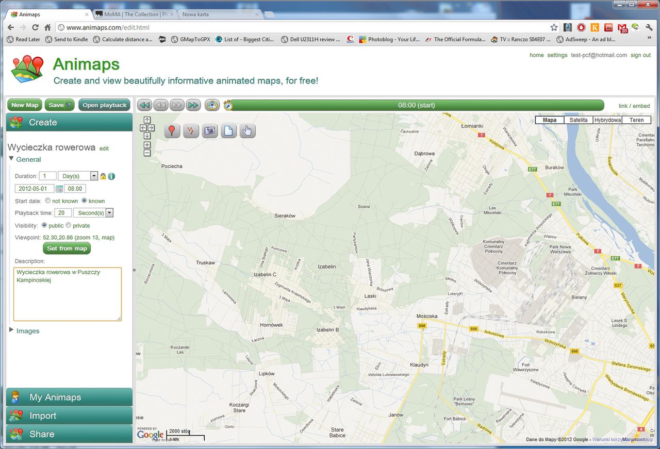The width and height of the screenshot is (660, 449).
Task: Open the home link
Action: click(x=537, y=55)
